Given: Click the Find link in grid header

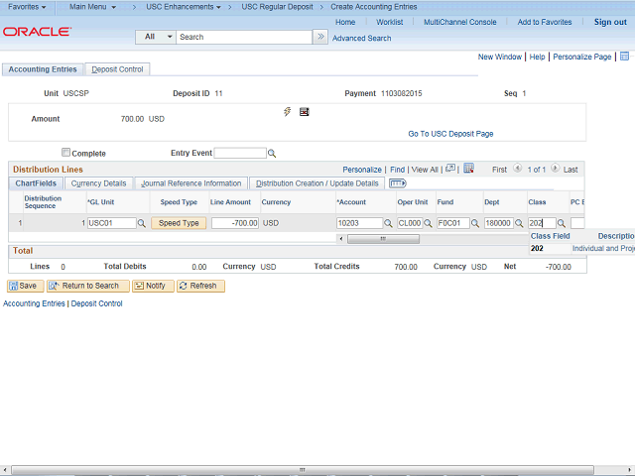Looking at the screenshot, I should (x=397, y=170).
